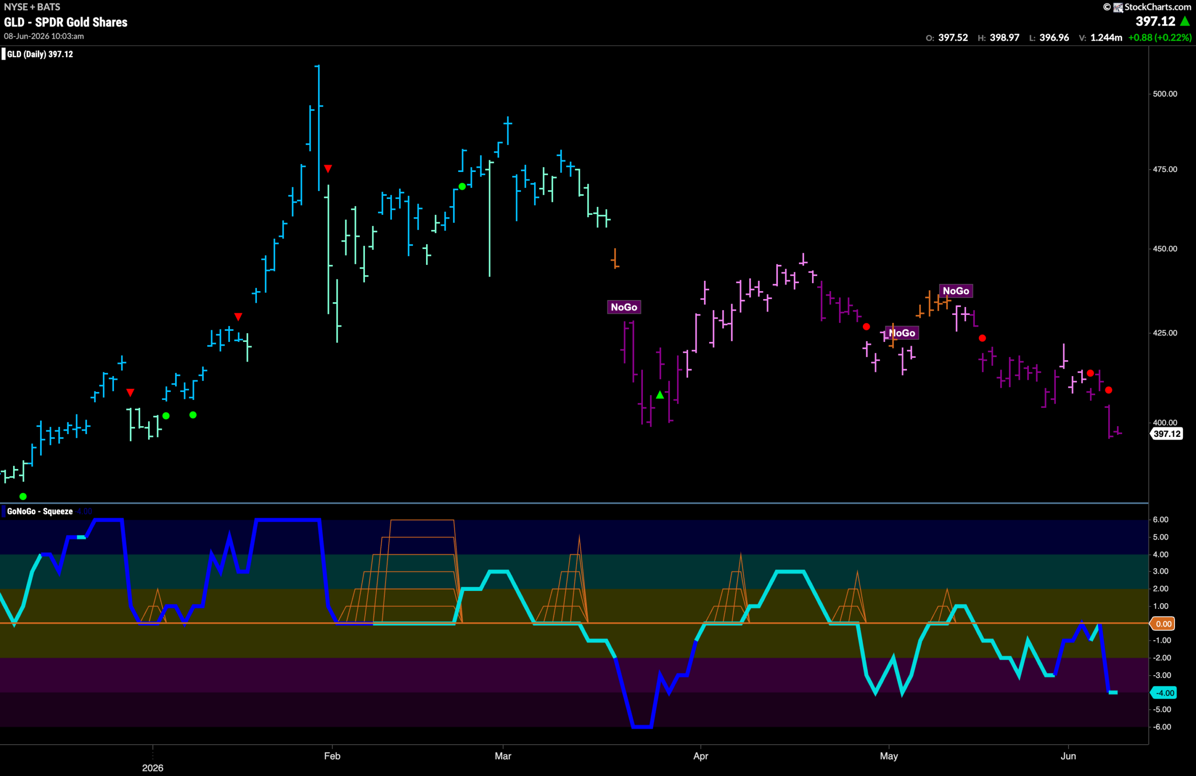Click the Jun label on the time axis
The image size is (1196, 776).
(x=1068, y=756)
